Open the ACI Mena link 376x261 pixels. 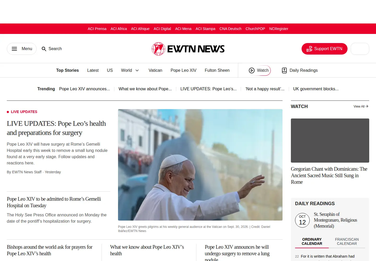[x=183, y=29]
